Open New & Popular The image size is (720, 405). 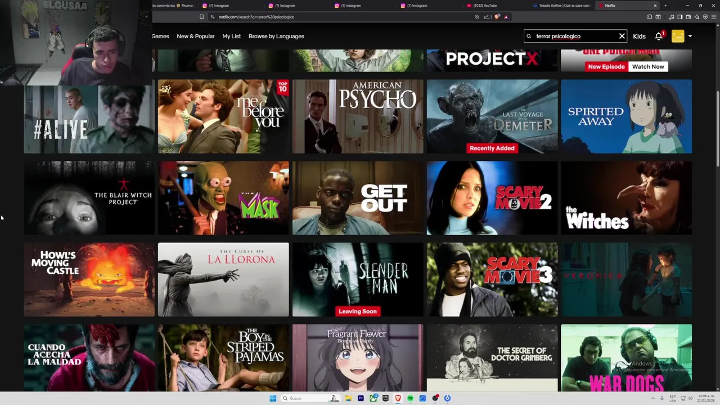tap(195, 36)
